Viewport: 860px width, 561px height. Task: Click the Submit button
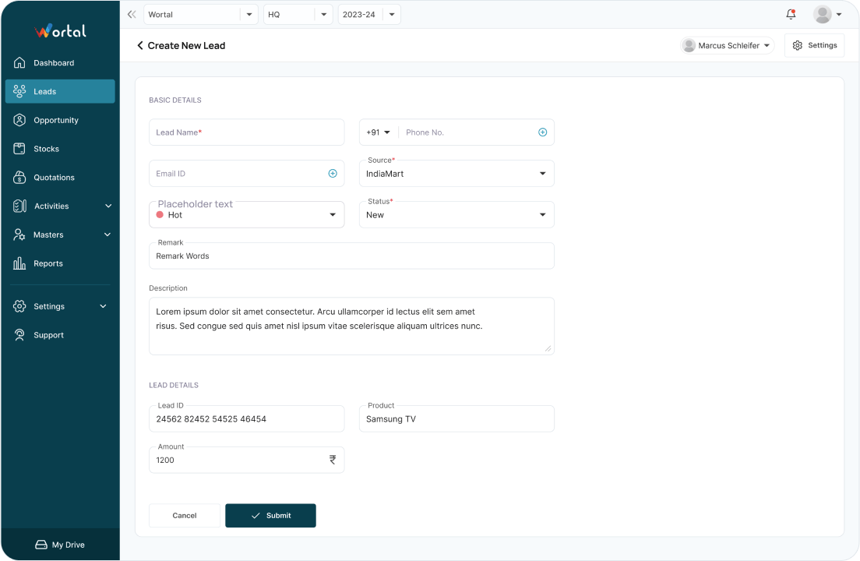click(270, 516)
